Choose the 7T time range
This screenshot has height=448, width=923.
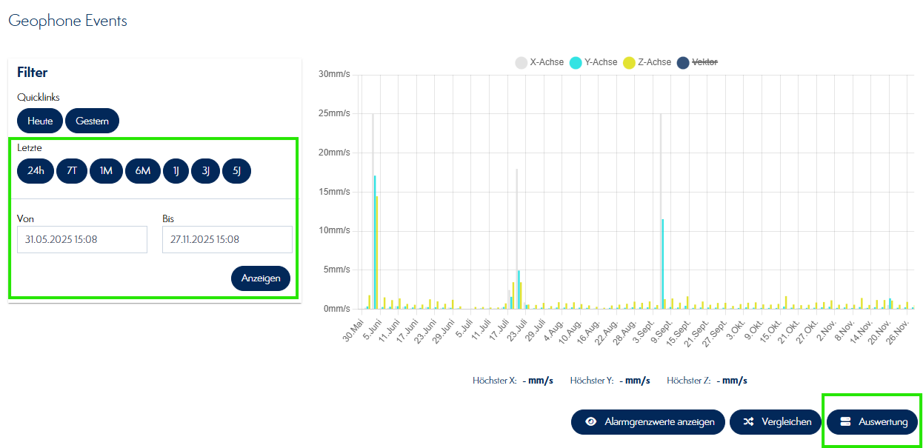click(72, 171)
